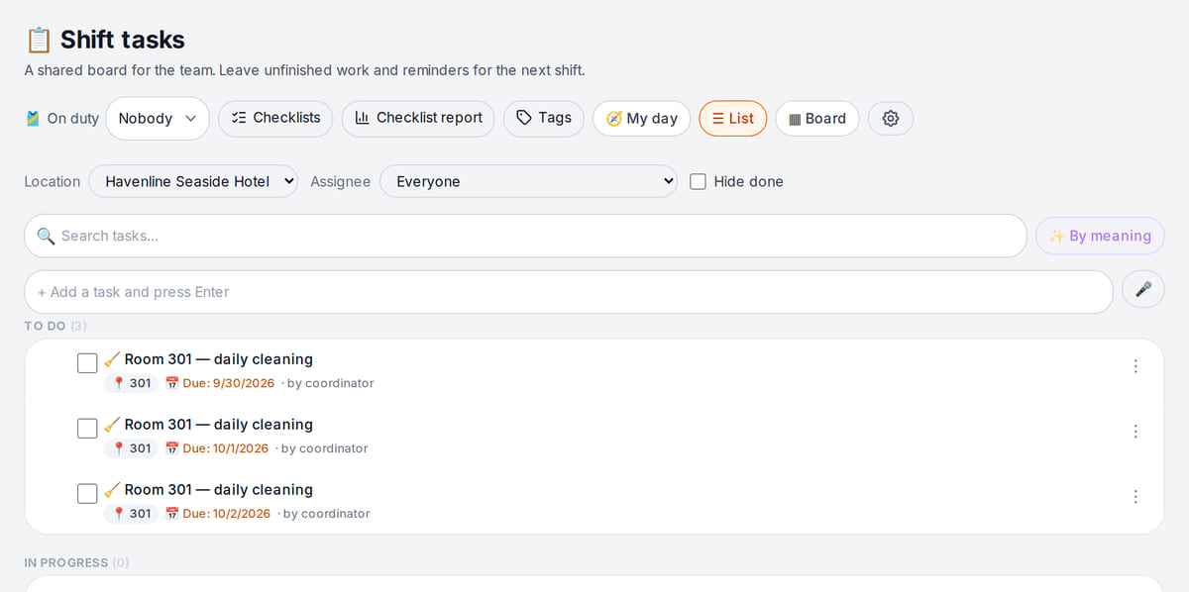The image size is (1189, 592).
Task: Click the 301 location tag on the 10/1/2026 task
Action: 131,448
